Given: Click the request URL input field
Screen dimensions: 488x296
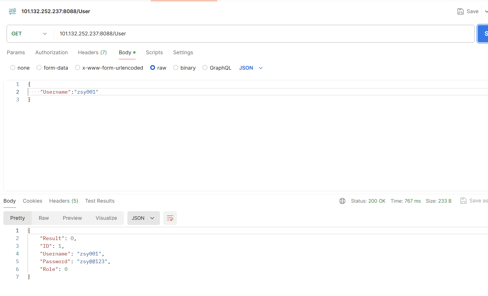Looking at the screenshot, I should 264,34.
